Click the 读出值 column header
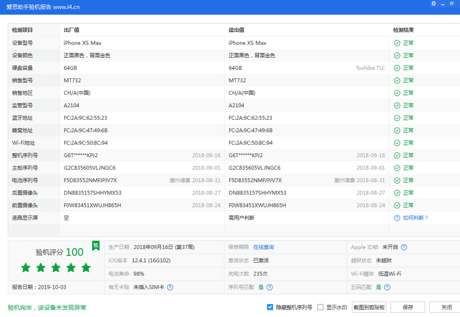The image size is (460, 317). pyautogui.click(x=236, y=30)
